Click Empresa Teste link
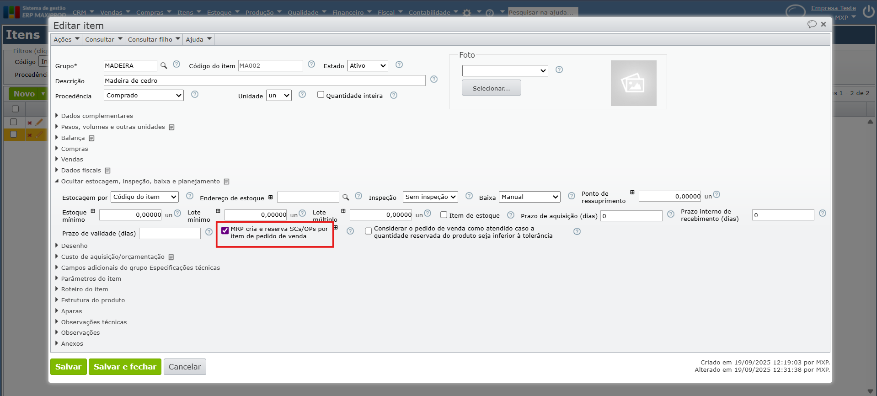877x396 pixels. [833, 8]
